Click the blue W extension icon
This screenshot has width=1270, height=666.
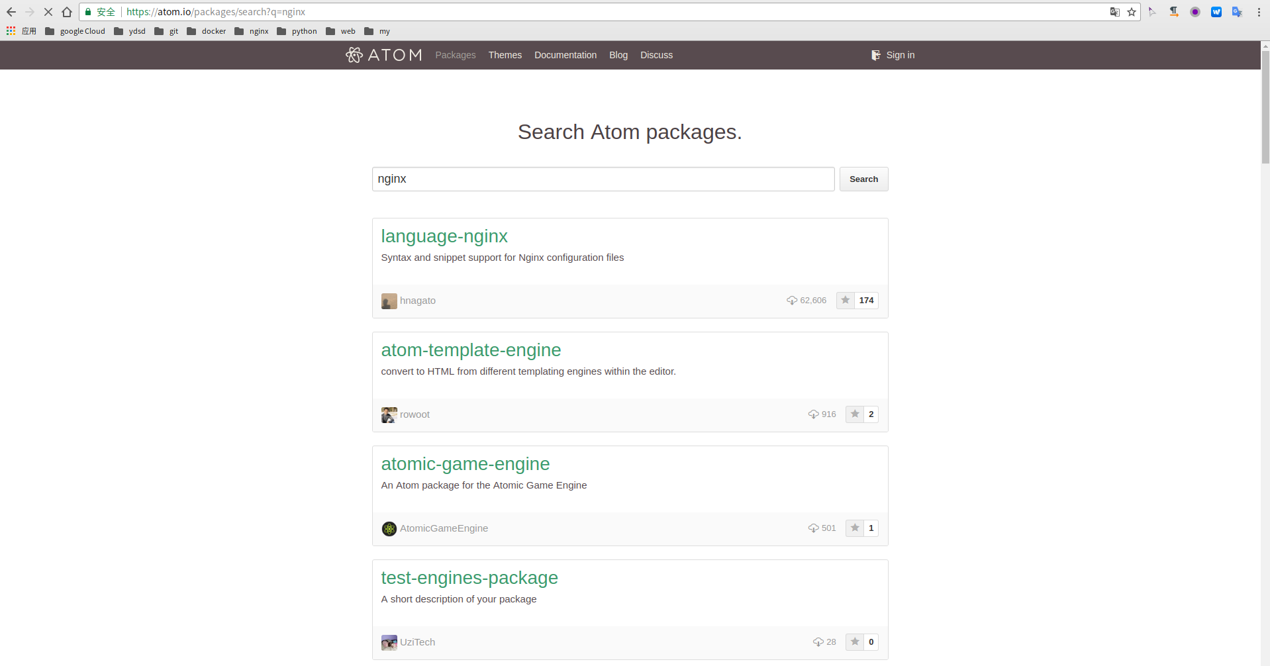(x=1216, y=12)
